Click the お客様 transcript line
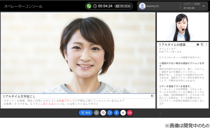Viewport: 210px width, 130px height. (x=51, y=104)
